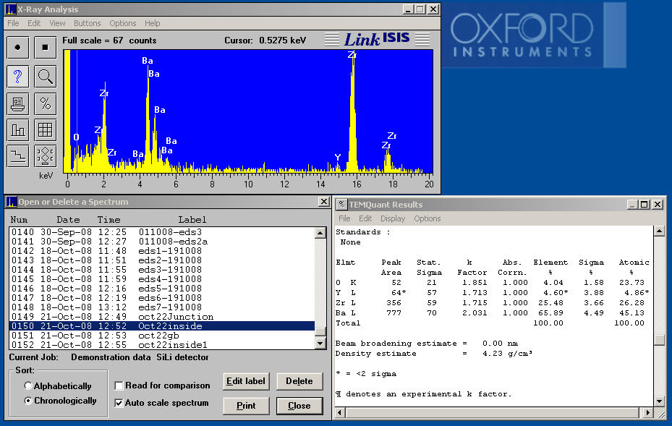Screen dimensions: 672x426
Task: Select spectrum 0147 eds6-191008
Action: pyautogui.click(x=162, y=298)
